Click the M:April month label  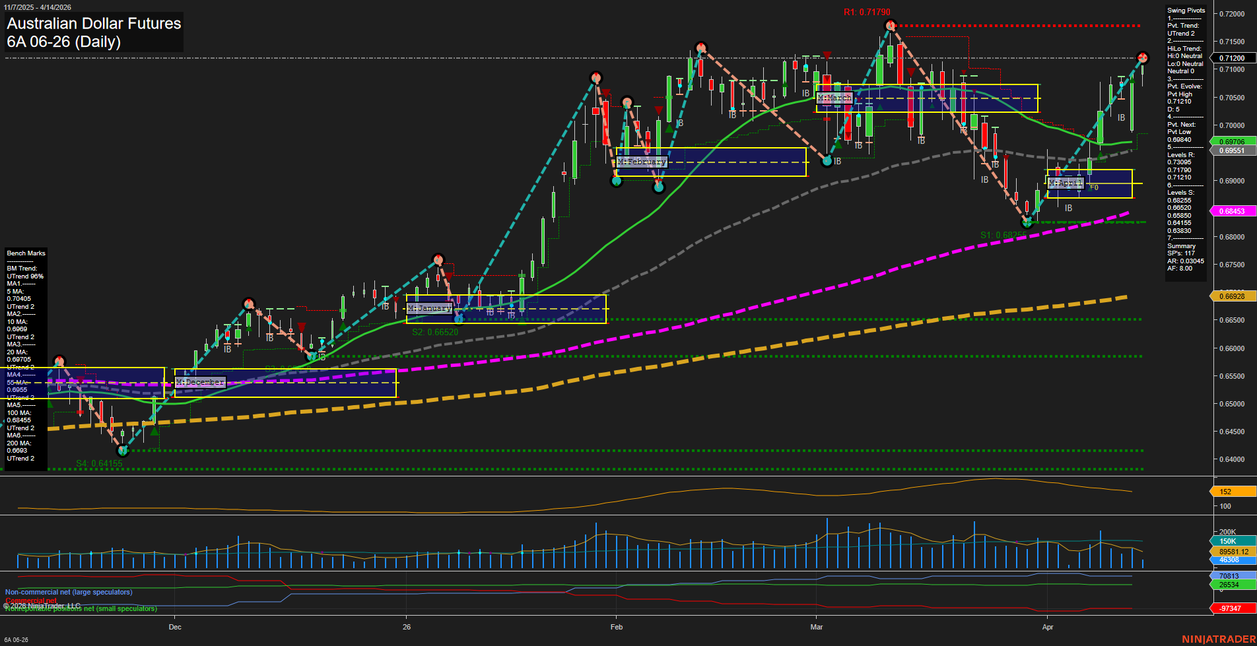click(x=1065, y=182)
